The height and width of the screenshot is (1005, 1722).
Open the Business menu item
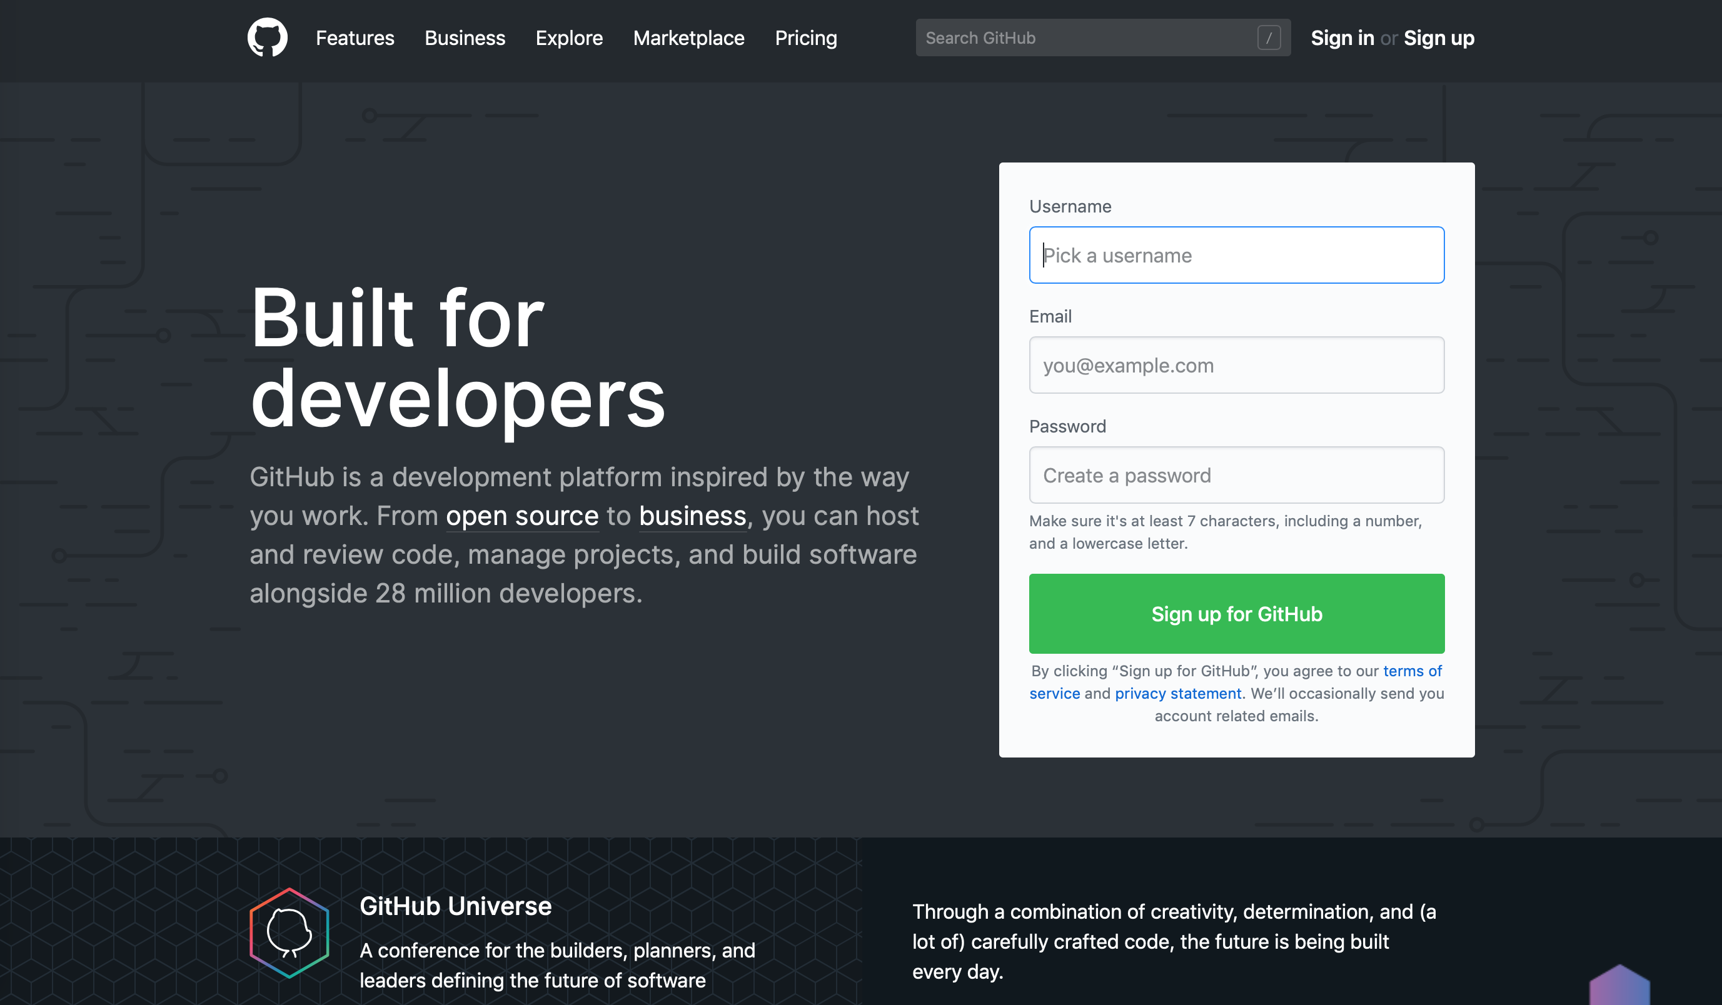click(465, 37)
